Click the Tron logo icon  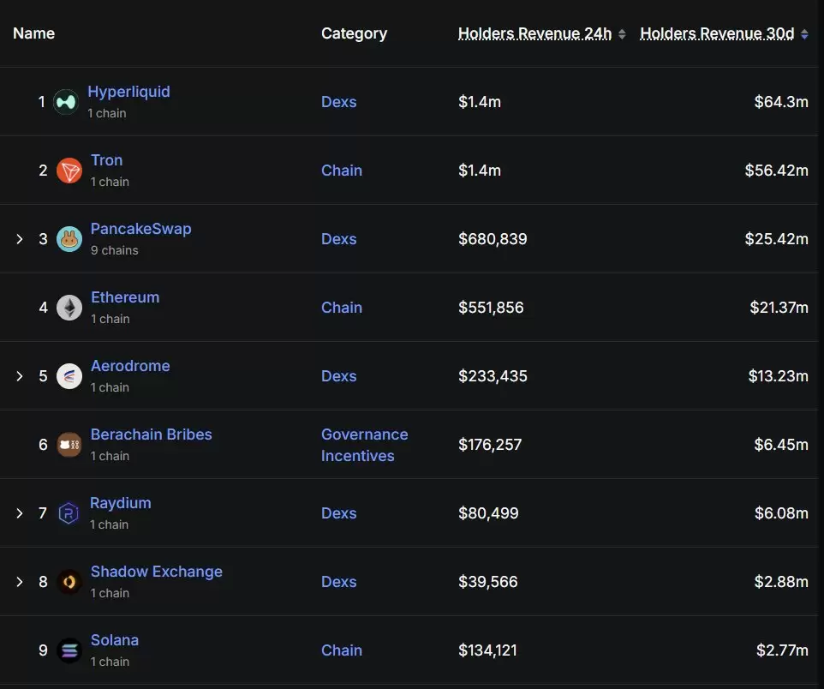point(69,171)
